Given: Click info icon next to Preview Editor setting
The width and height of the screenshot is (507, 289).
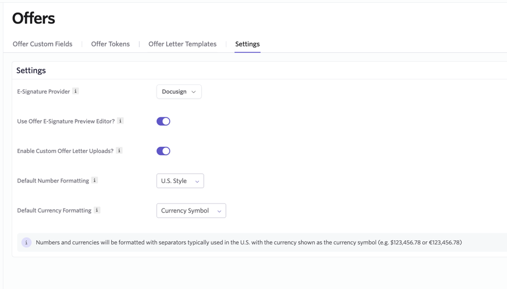Looking at the screenshot, I should (x=120, y=121).
